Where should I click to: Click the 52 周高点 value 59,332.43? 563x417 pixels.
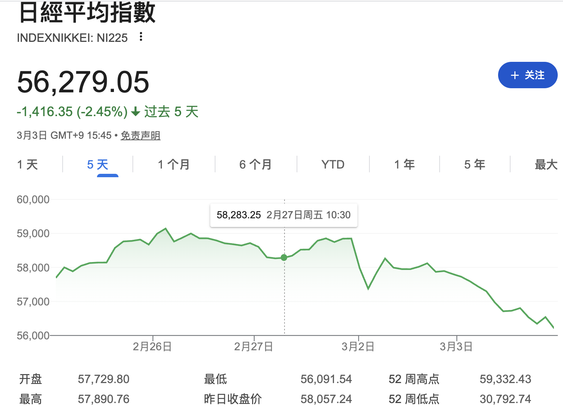(x=505, y=379)
